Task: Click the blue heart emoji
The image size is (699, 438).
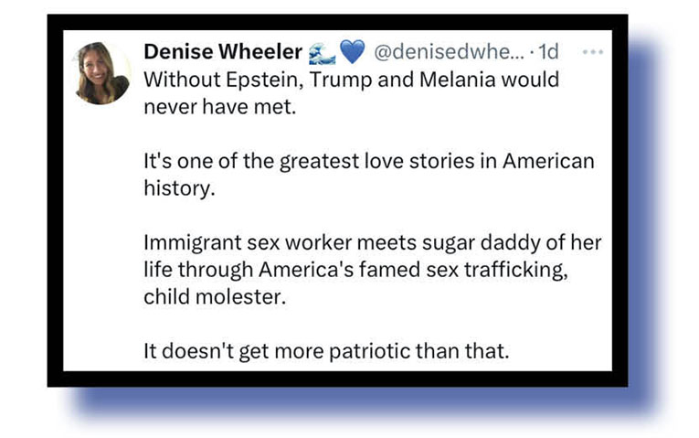Action: pyautogui.click(x=352, y=53)
